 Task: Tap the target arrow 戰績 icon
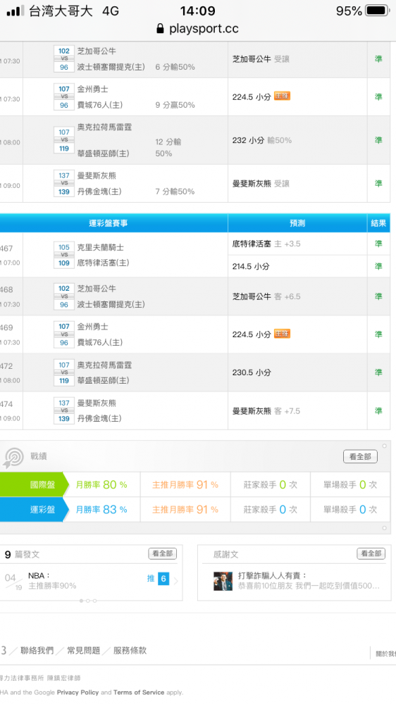tap(13, 458)
